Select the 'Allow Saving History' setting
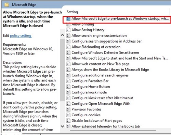This screenshot has width=171, height=135. (88, 30)
